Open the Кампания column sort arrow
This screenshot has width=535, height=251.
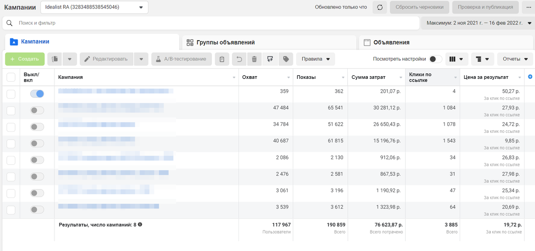click(x=235, y=78)
